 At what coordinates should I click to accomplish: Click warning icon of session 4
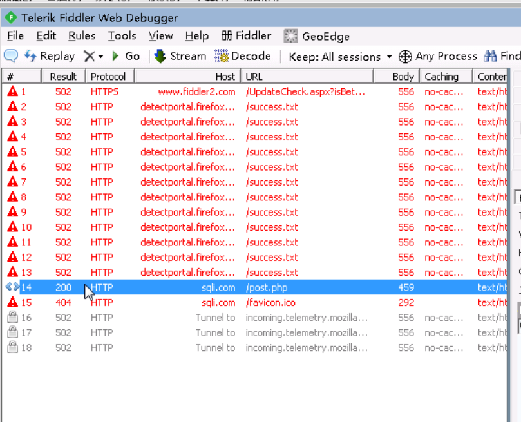coord(13,136)
